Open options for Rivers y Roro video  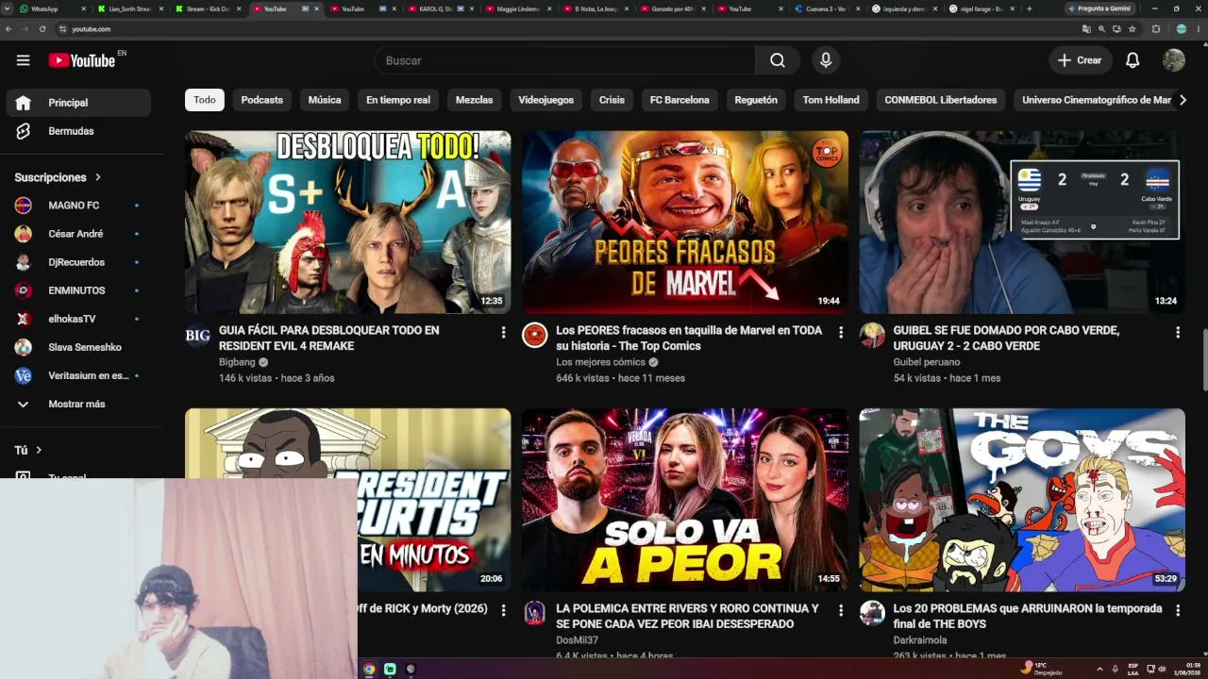[841, 610]
